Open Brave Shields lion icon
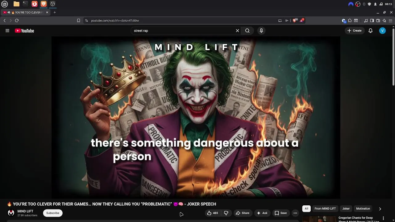The width and height of the screenshot is (395, 222). (295, 20)
